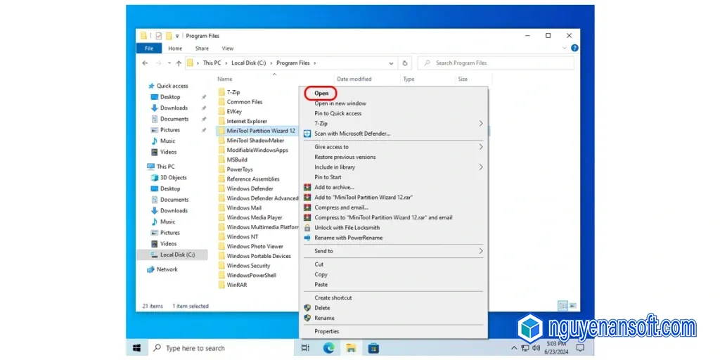
Task: Click the Up one level arrow
Action: click(179, 63)
